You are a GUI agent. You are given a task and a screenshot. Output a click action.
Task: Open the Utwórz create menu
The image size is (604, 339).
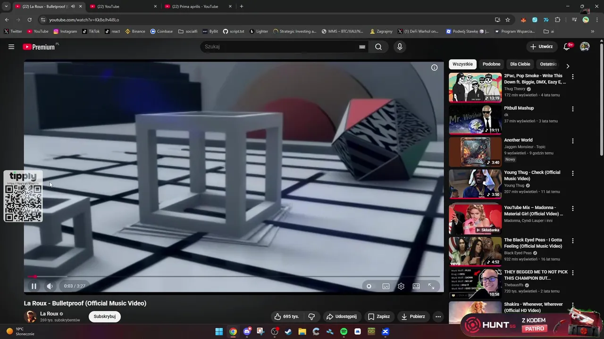tap(541, 47)
